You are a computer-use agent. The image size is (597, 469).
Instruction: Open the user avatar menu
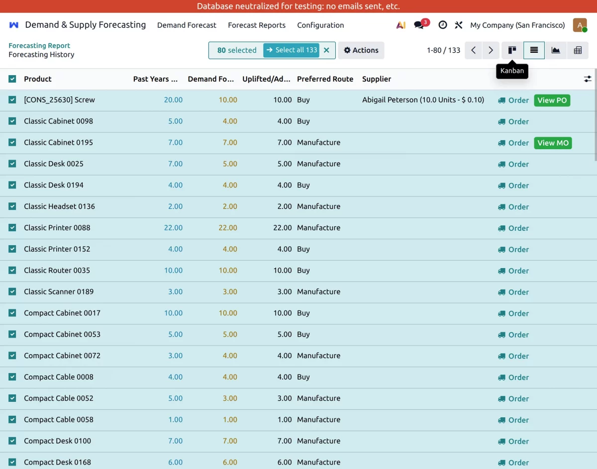pos(580,25)
